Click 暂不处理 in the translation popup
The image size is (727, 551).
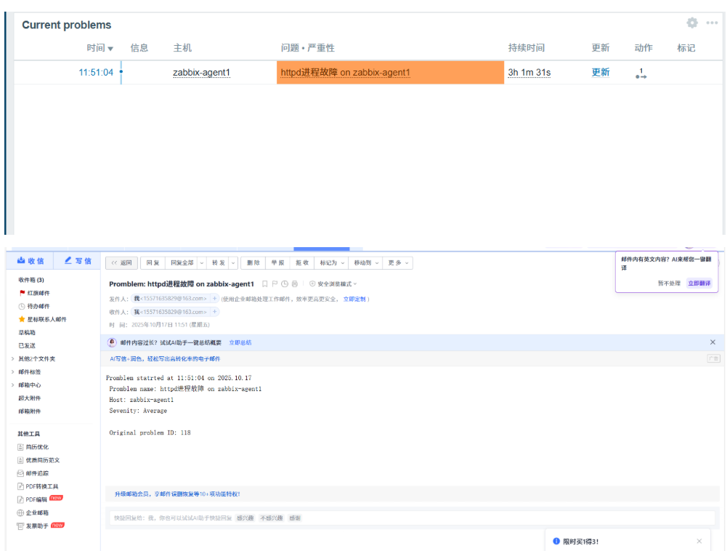click(x=669, y=283)
